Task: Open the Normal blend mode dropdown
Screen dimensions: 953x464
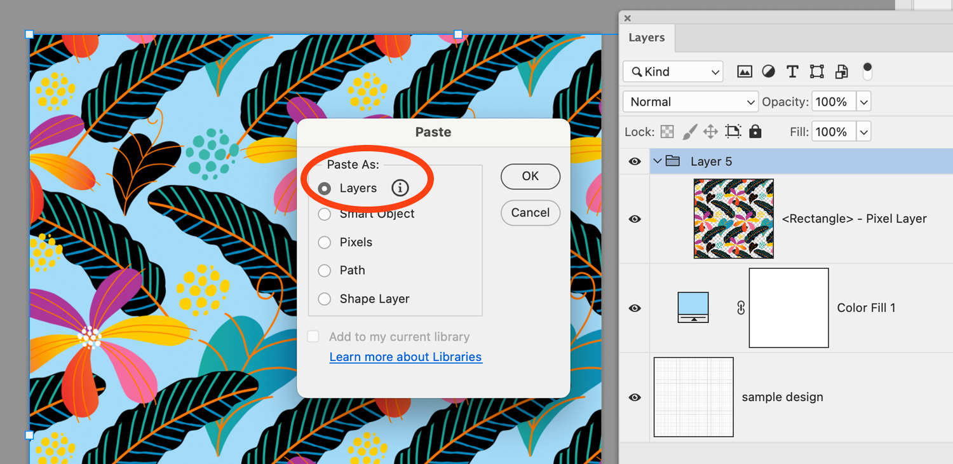Action: click(690, 102)
